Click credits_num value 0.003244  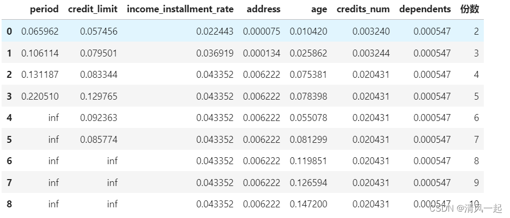coord(371,53)
